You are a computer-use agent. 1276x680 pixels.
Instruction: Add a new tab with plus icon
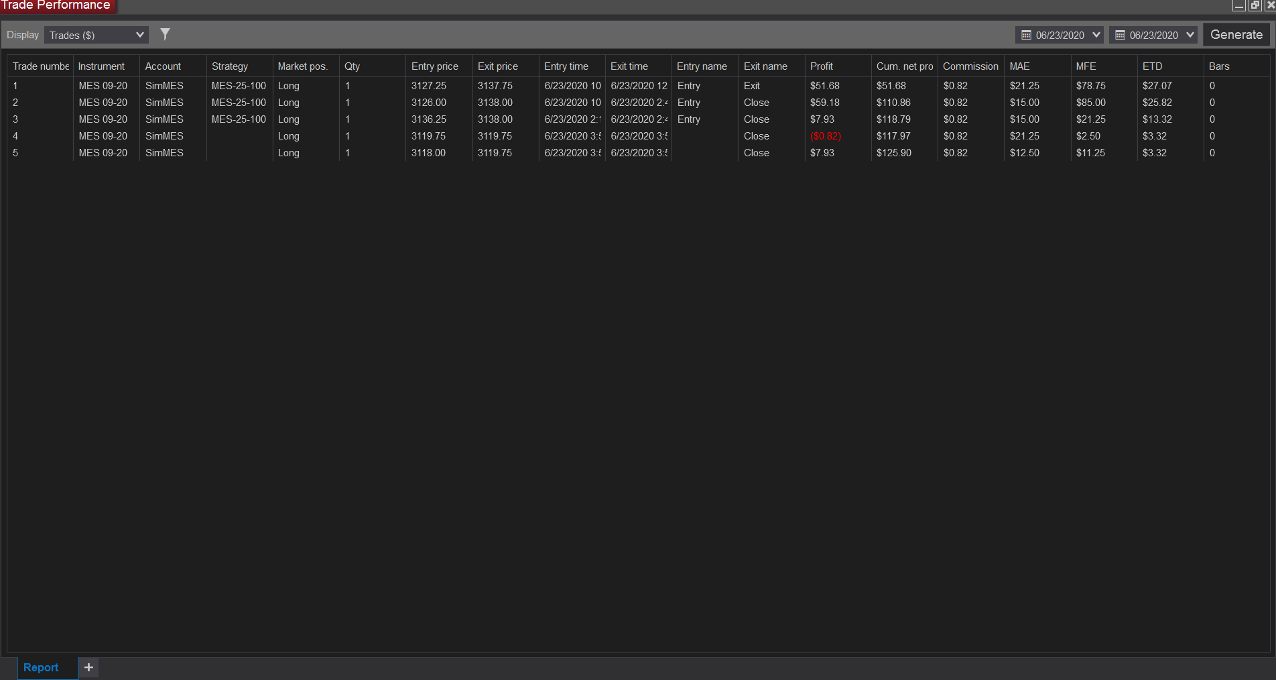point(88,667)
